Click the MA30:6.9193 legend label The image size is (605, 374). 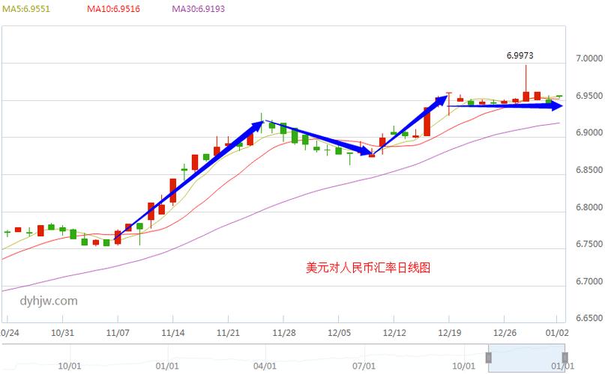click(x=199, y=9)
